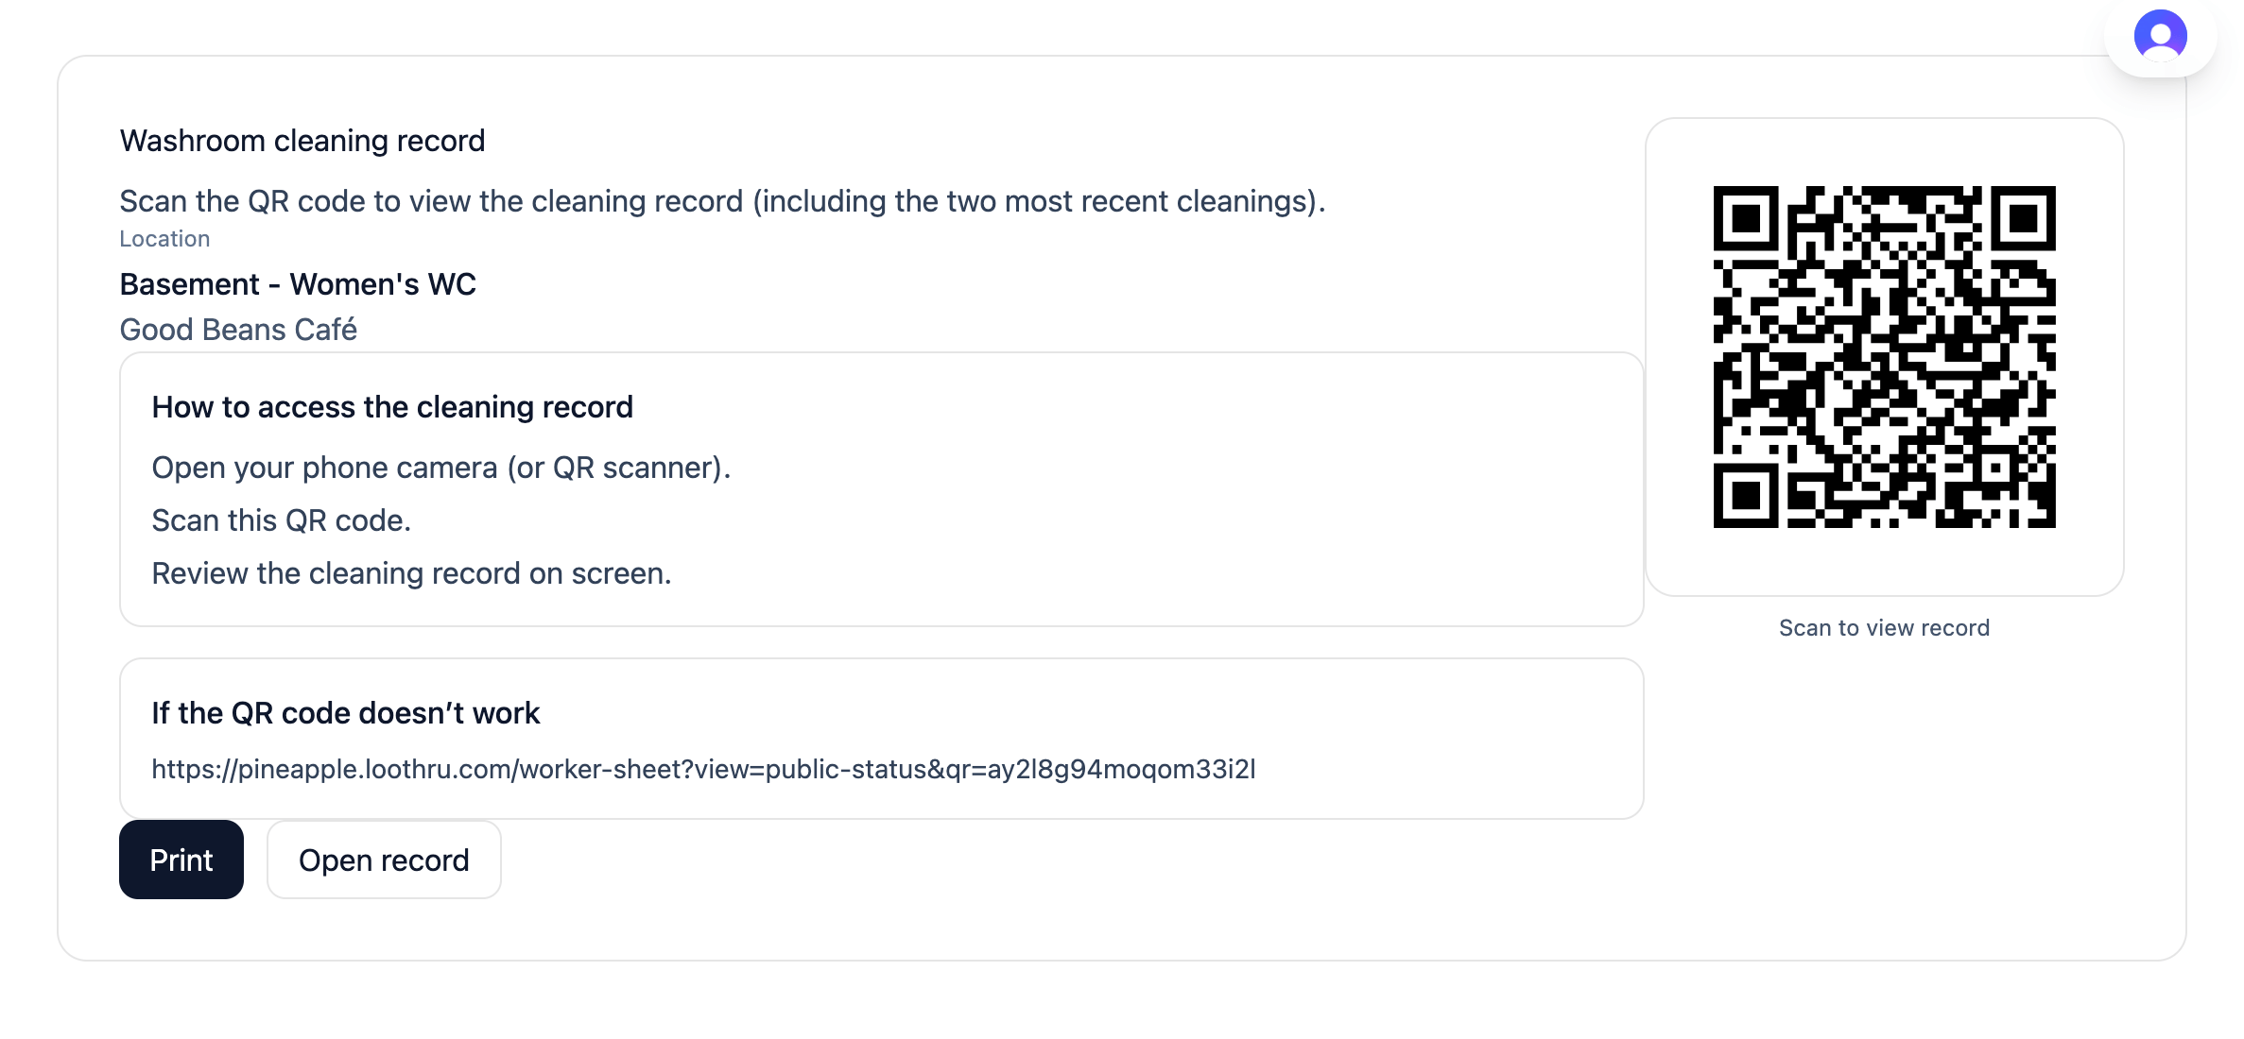Click the "If the QR code doesn't work" heading
This screenshot has width=2244, height=1039.
point(346,713)
